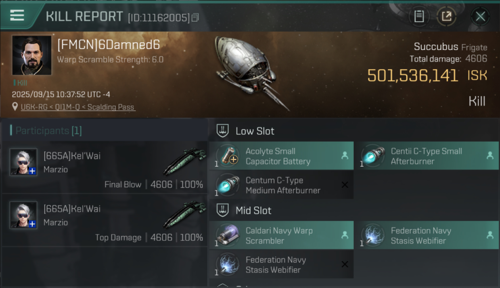Screen dimensions: 500x288
Task: Open the 6Damned6 victim portrait
Action: [32, 55]
